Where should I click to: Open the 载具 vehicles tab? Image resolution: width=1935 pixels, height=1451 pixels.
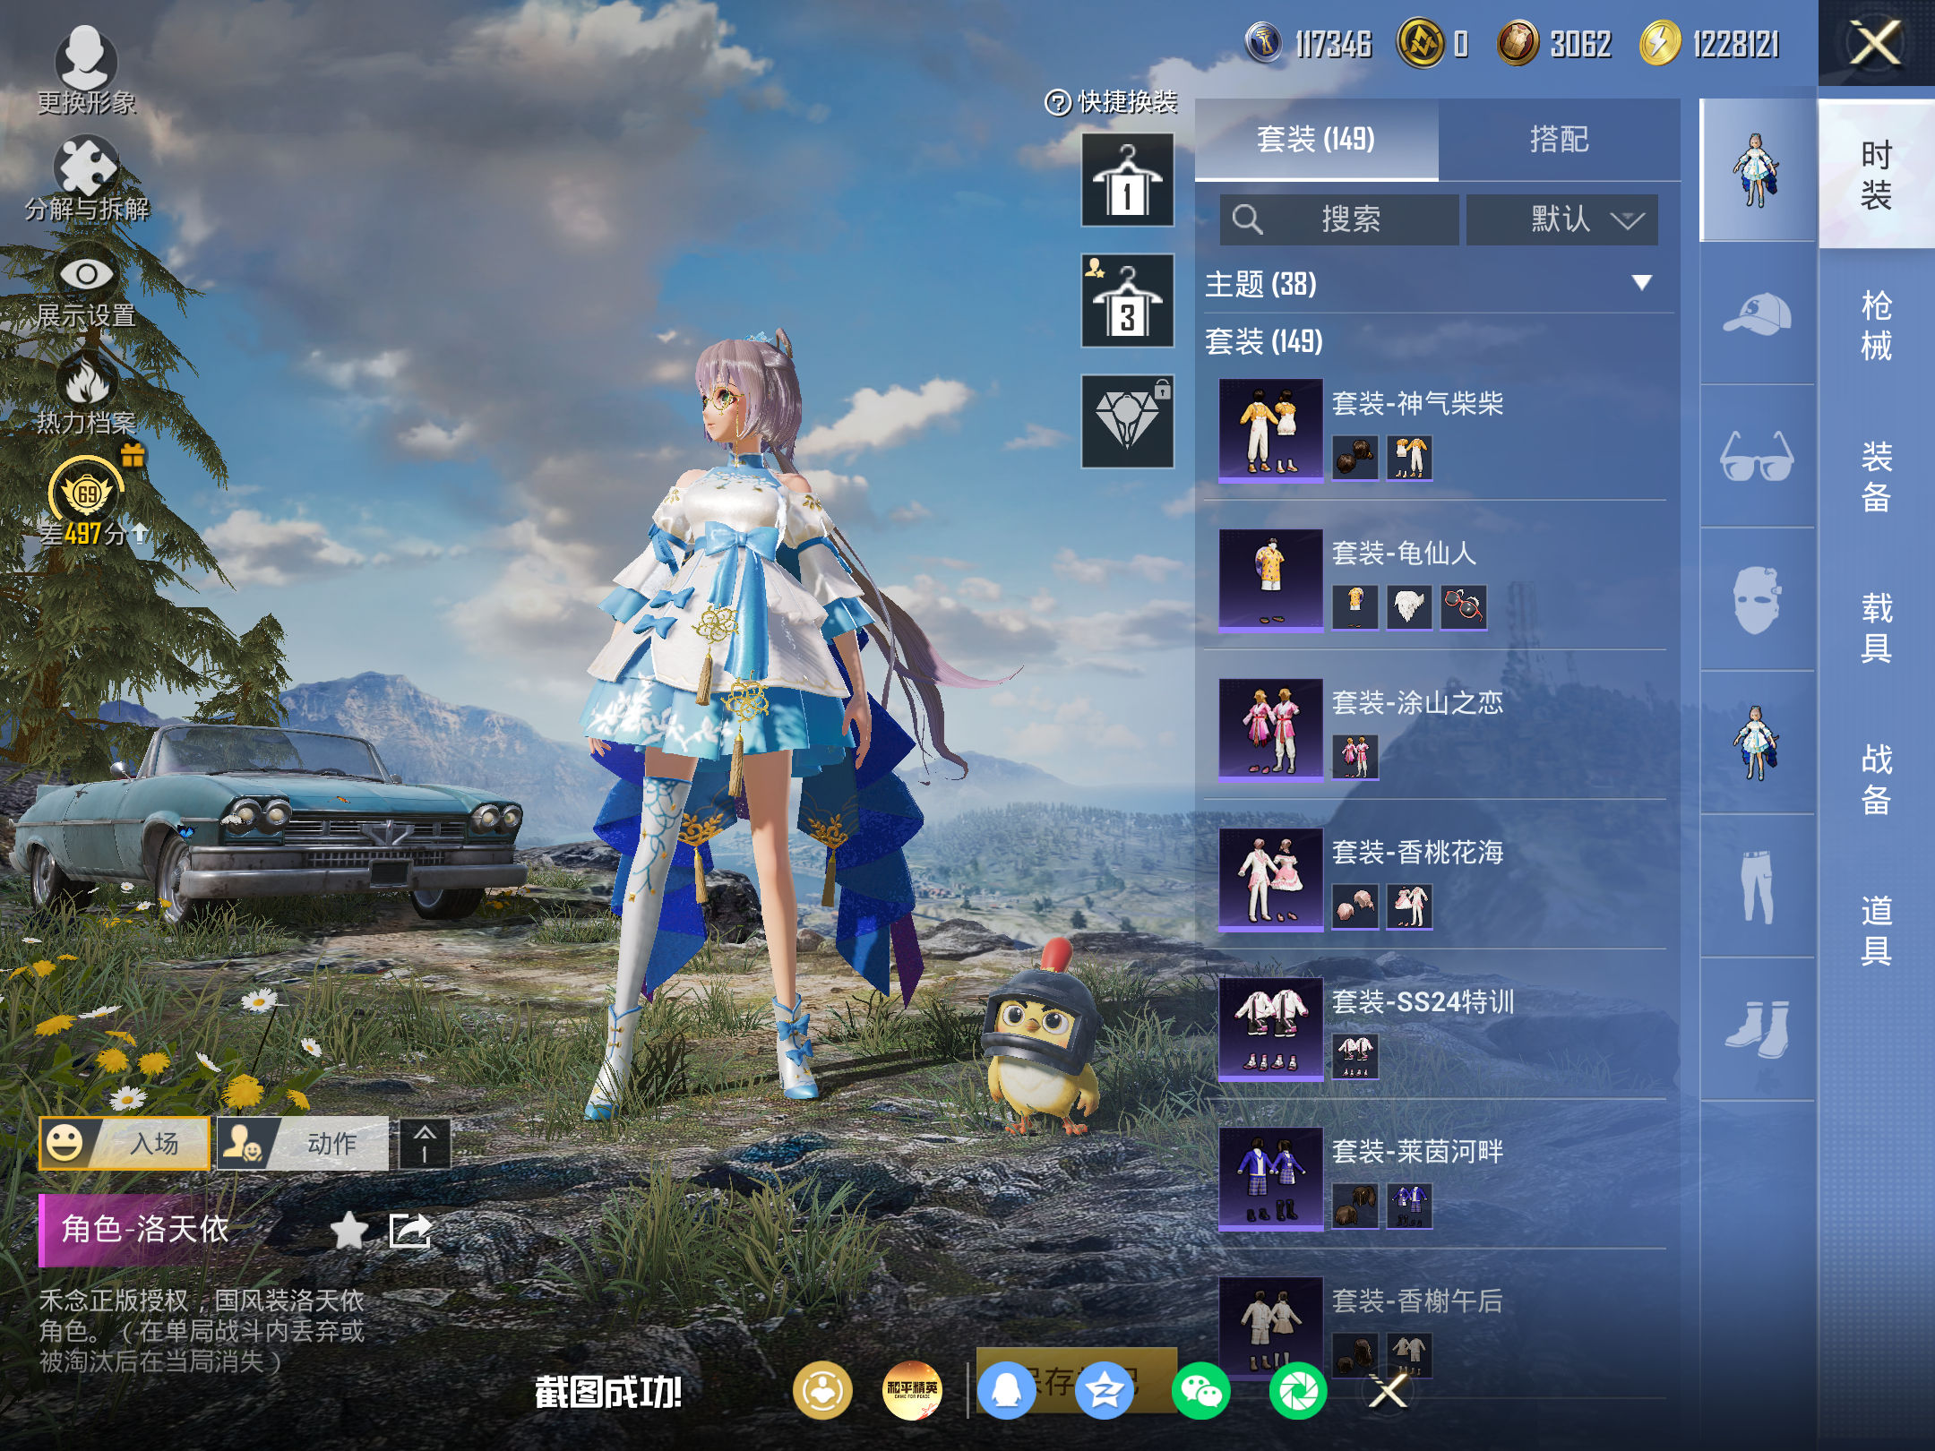1876,628
